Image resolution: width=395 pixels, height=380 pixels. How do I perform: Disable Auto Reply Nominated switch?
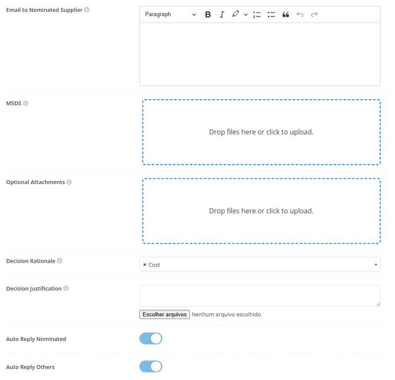pos(151,339)
